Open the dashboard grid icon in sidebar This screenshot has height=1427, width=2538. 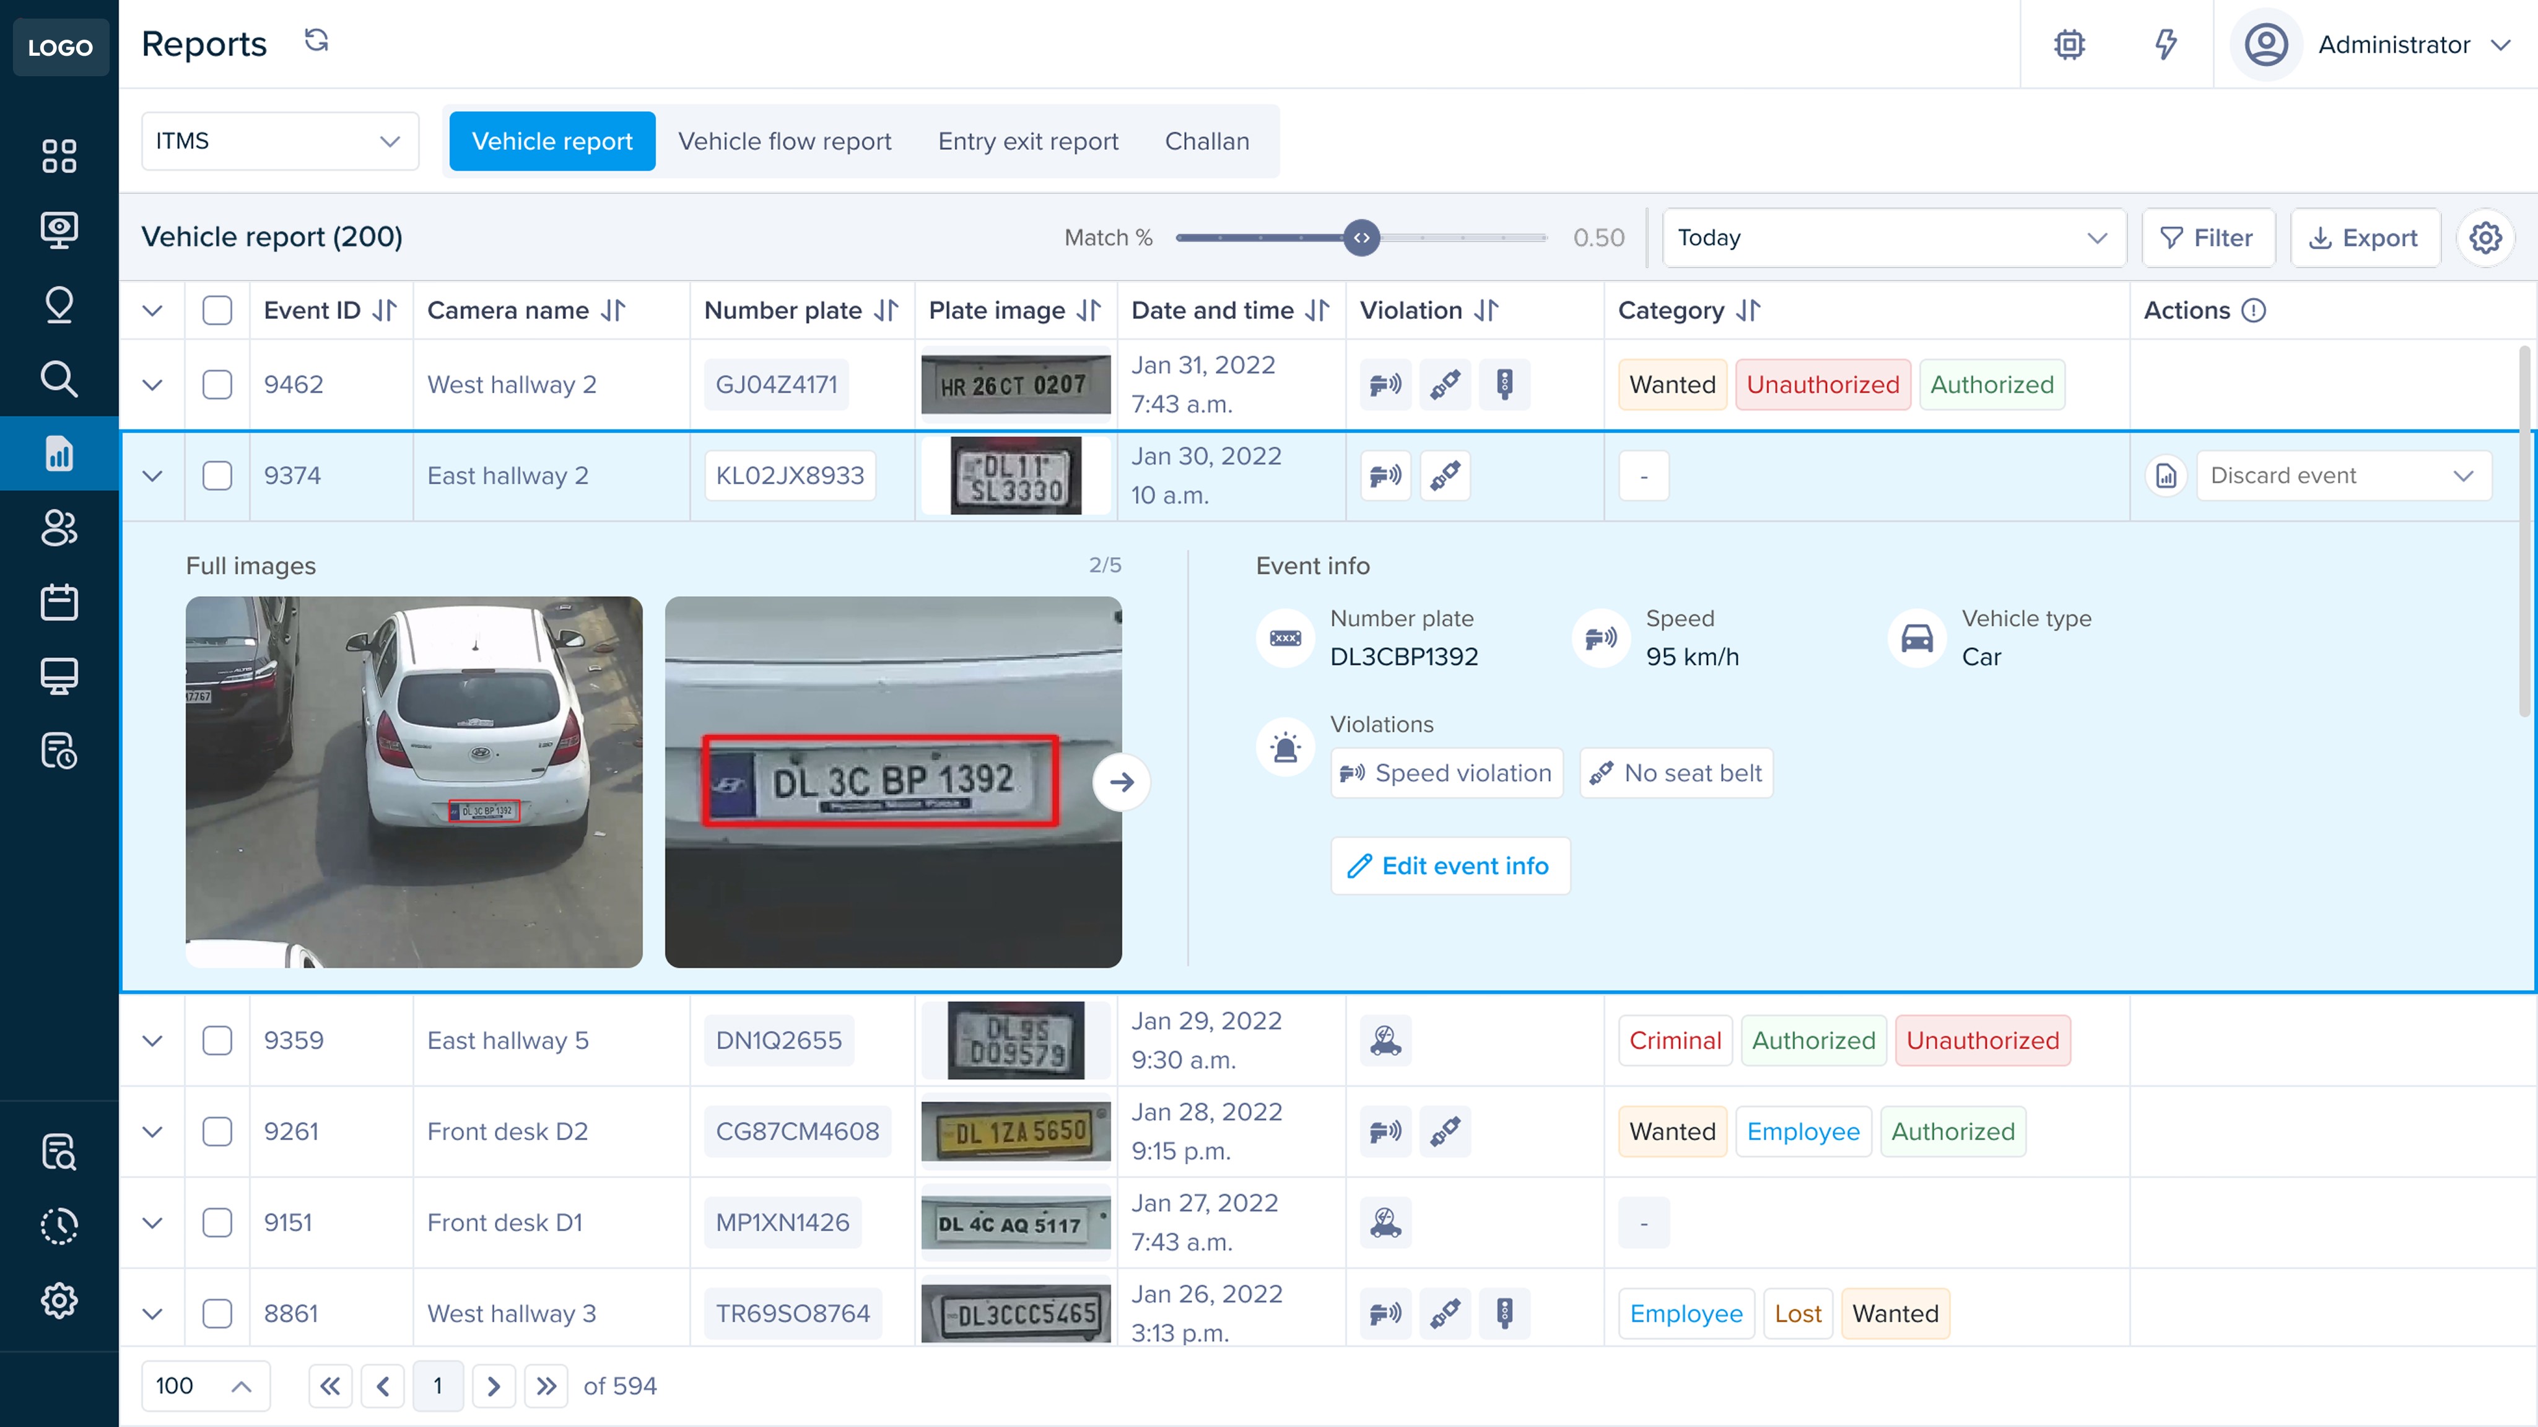click(x=59, y=155)
